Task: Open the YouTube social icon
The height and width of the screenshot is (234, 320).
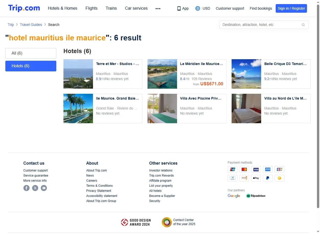Action: 44,188
